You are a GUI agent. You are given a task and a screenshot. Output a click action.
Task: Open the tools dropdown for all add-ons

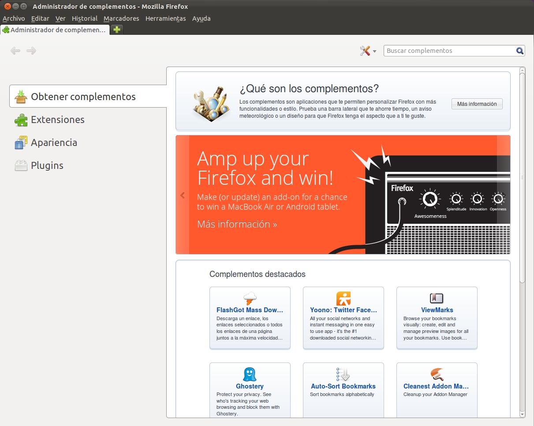tap(368, 51)
